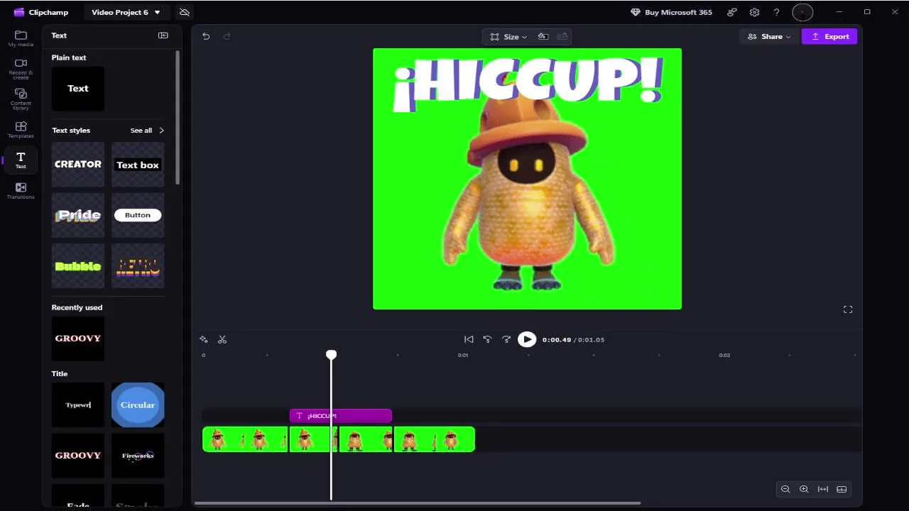
Task: Click the ¡HICCUP! title in the preview
Action: coord(528,83)
